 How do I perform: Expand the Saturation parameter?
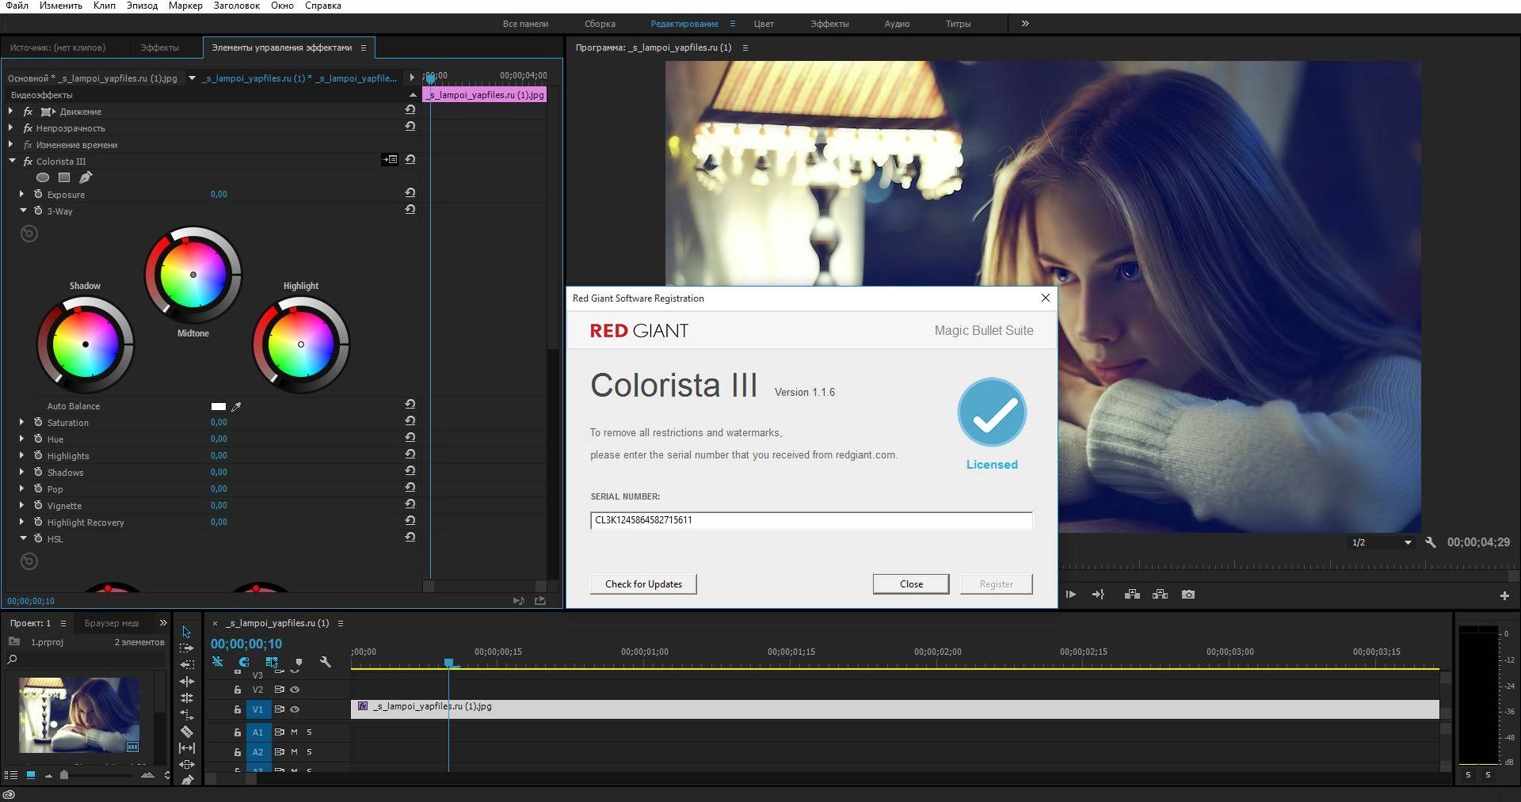[x=21, y=422]
